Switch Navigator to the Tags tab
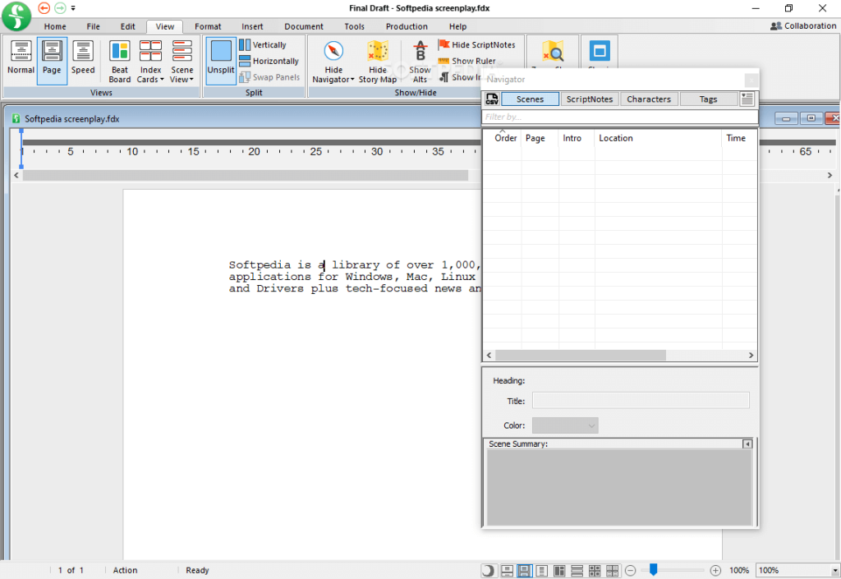 (709, 99)
